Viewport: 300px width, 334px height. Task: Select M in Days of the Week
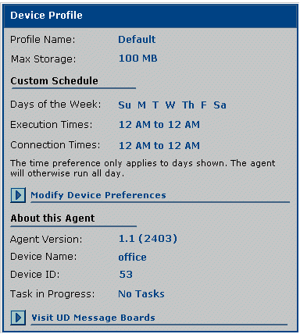(x=141, y=105)
